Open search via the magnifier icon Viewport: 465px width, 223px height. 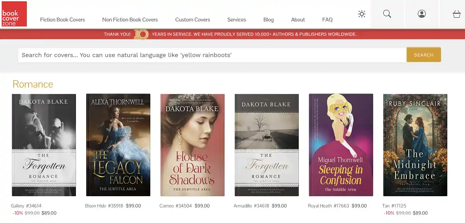(387, 14)
